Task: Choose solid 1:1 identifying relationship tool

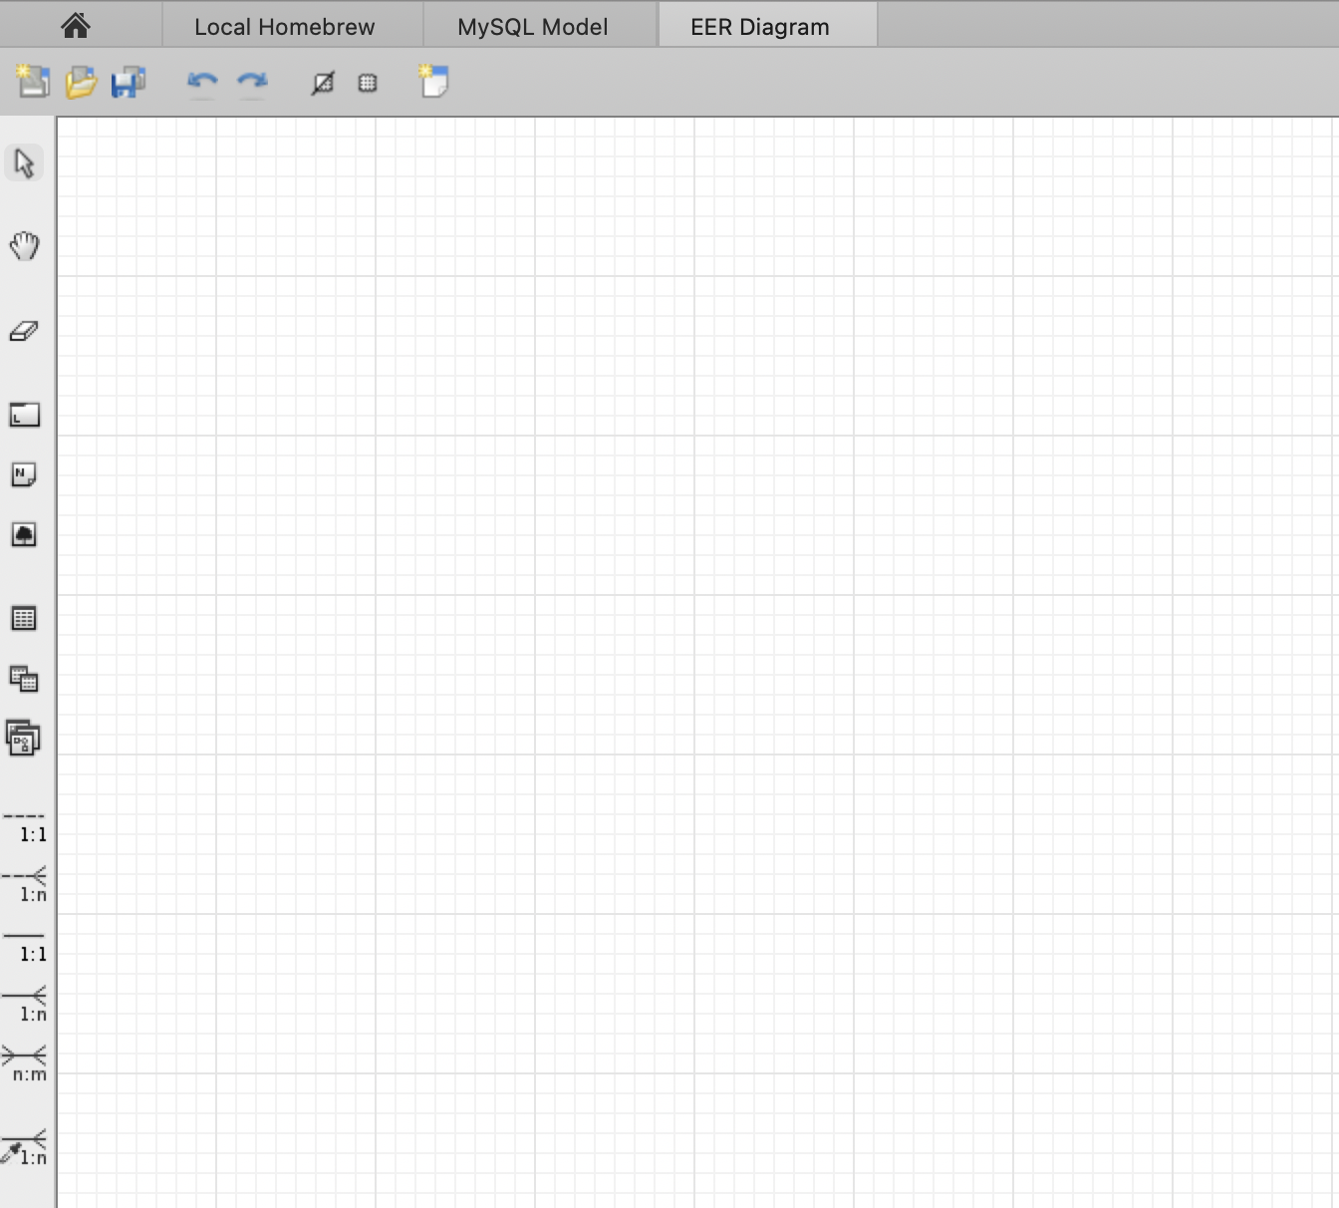Action: (x=25, y=945)
